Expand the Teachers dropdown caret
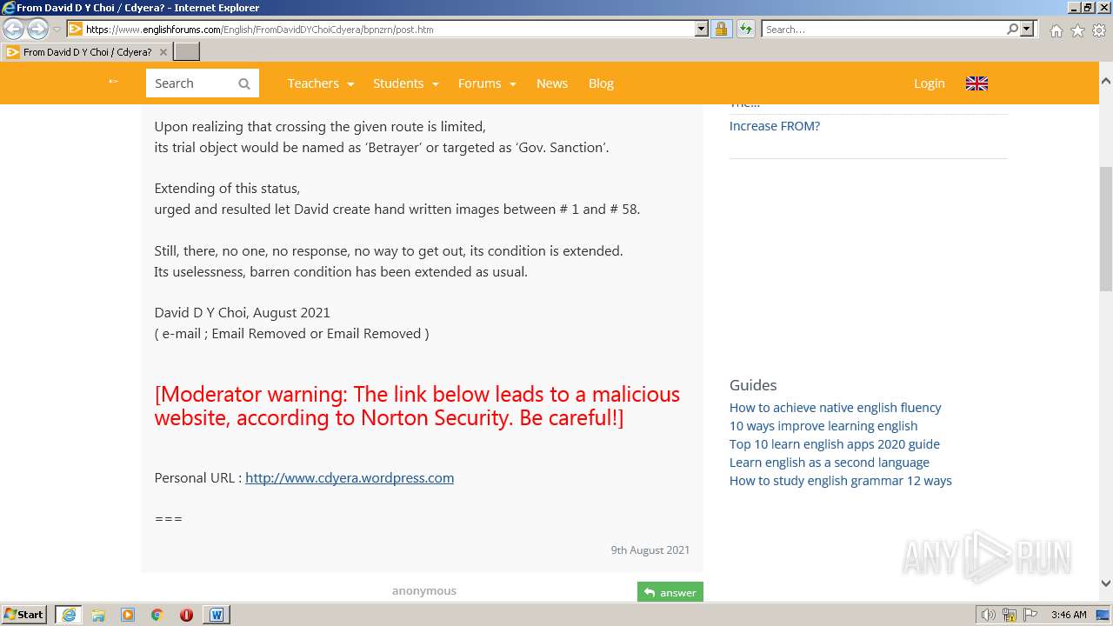Image resolution: width=1113 pixels, height=626 pixels. (x=350, y=84)
